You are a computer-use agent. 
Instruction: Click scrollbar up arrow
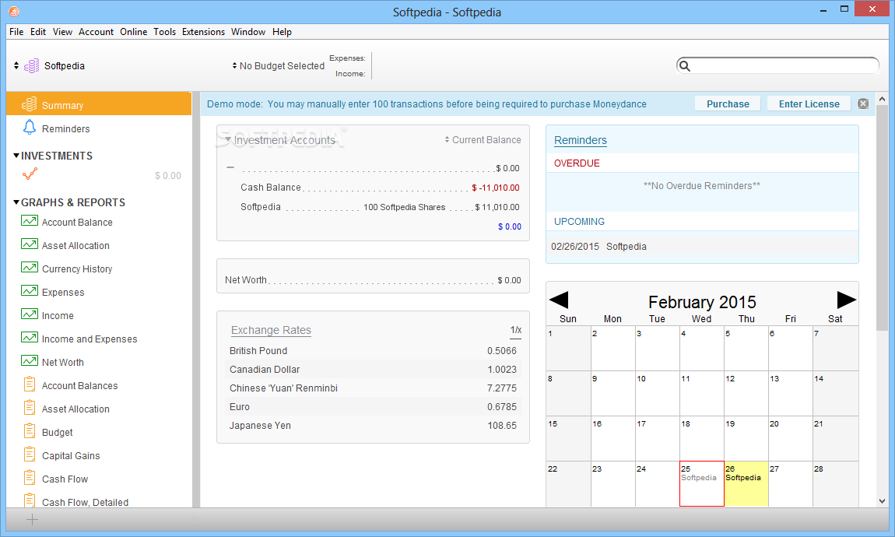click(882, 99)
